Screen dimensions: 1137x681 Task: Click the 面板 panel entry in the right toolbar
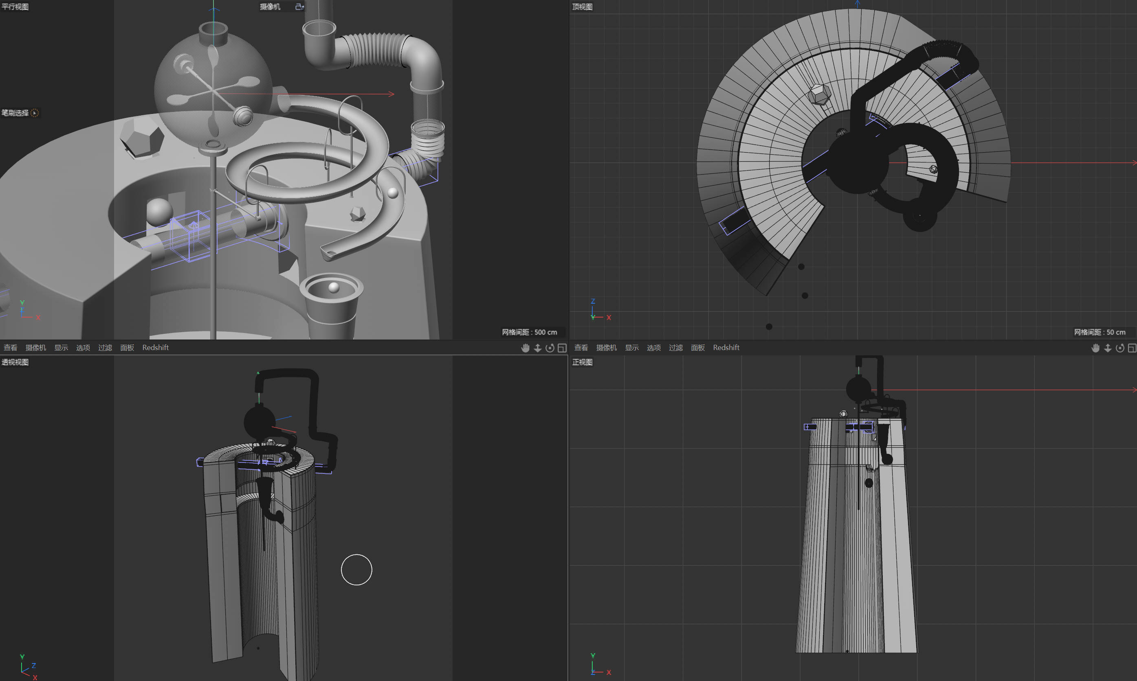pos(697,347)
